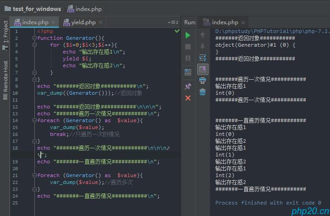Click the Print output icon
Screen dimensions: 330x216
[x=203, y=81]
